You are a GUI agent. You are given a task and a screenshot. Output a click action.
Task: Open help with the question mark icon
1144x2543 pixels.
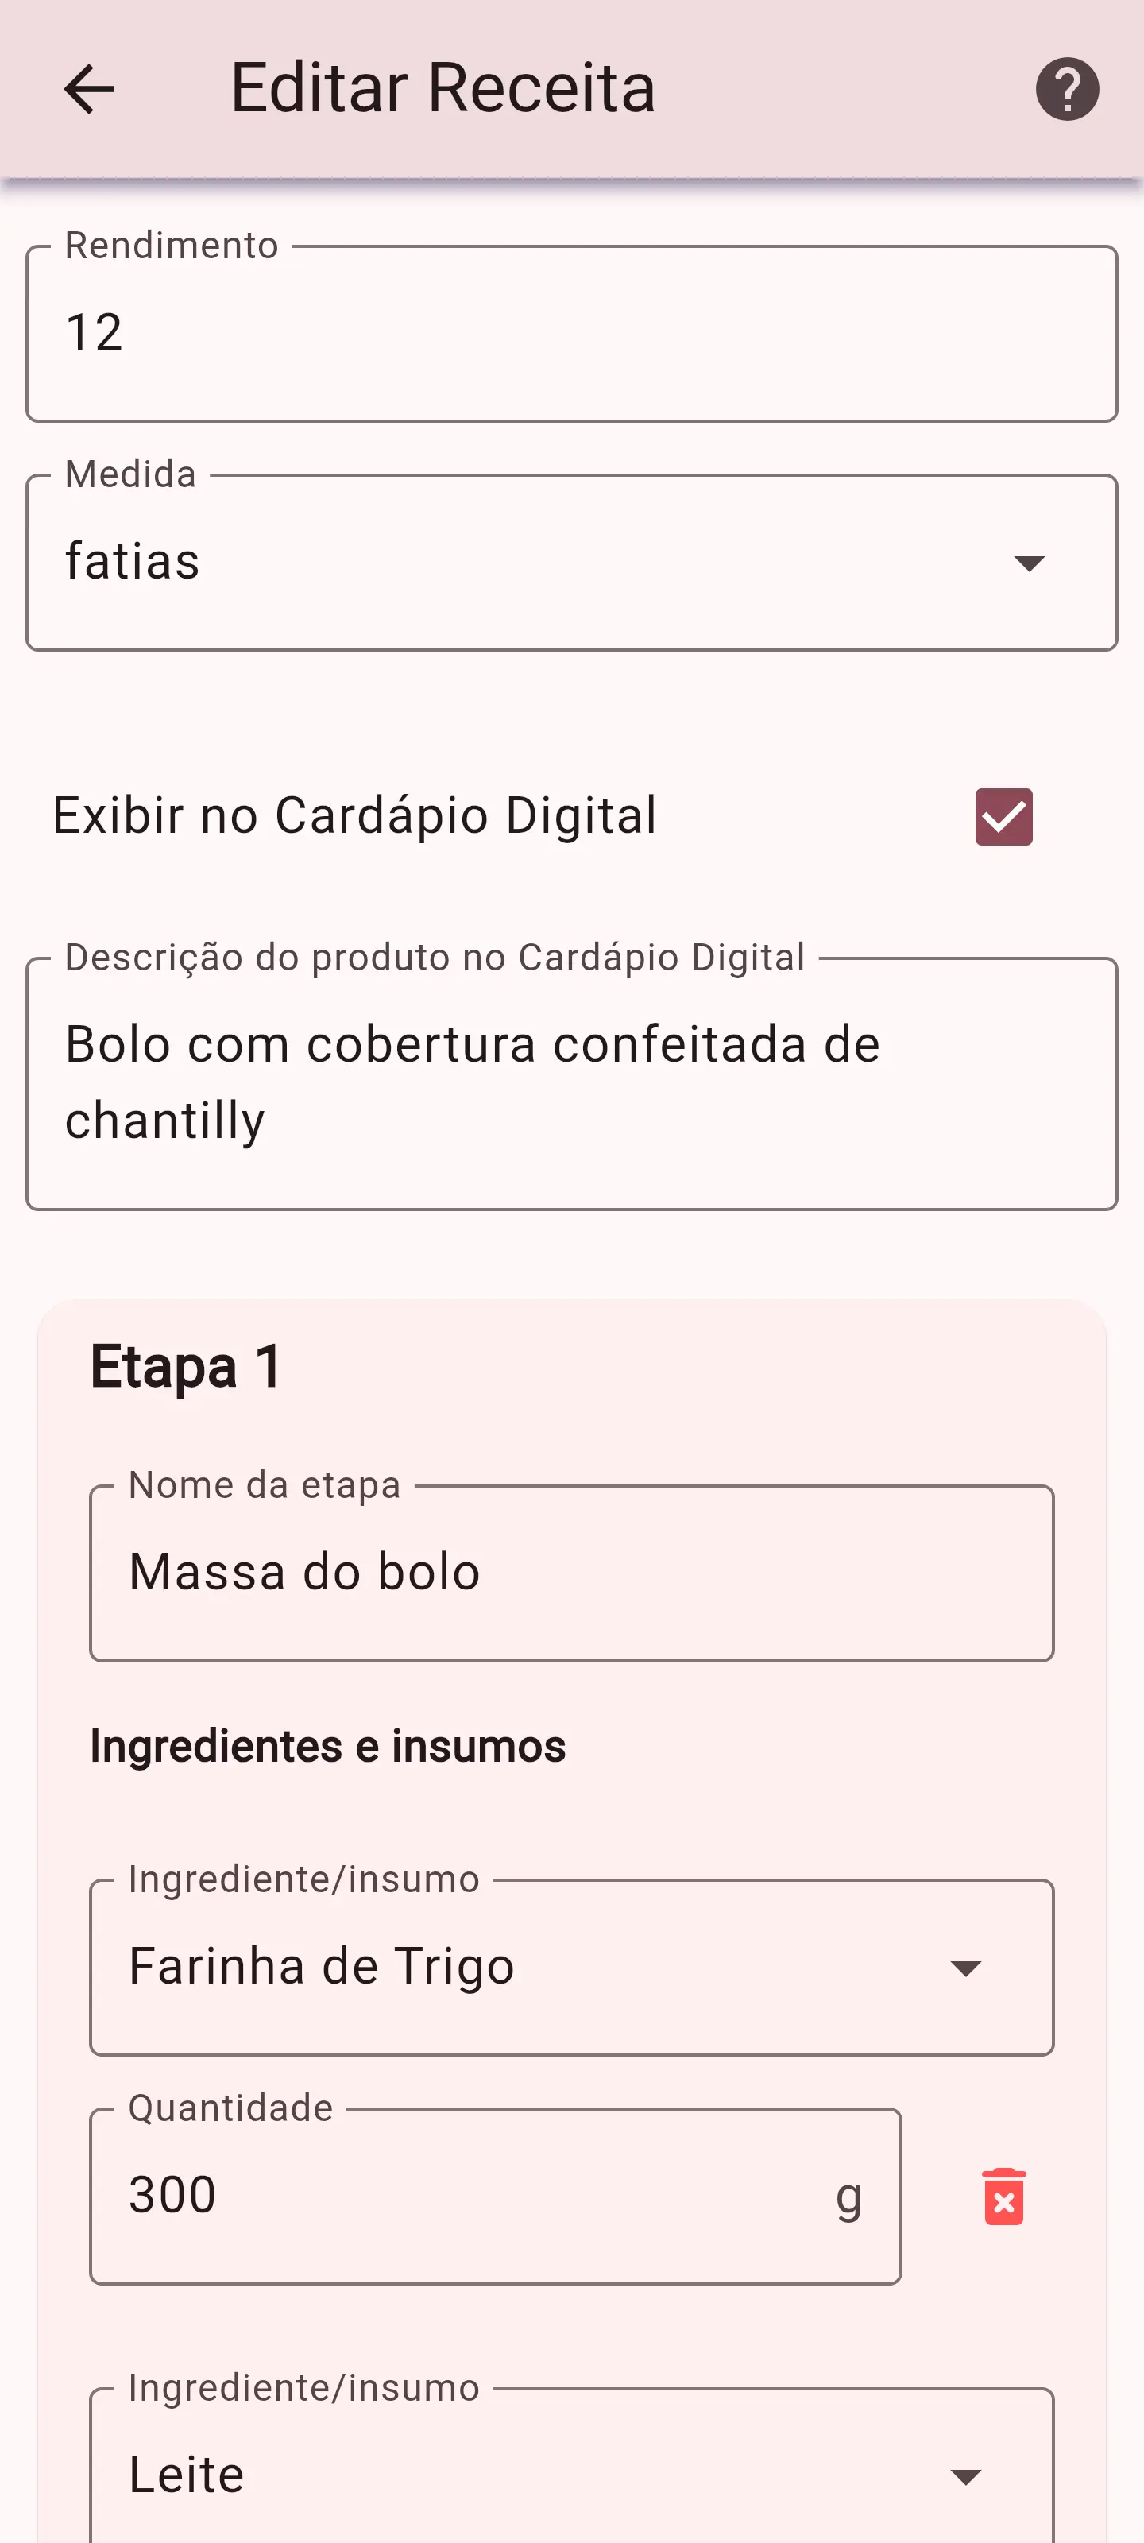tap(1067, 89)
